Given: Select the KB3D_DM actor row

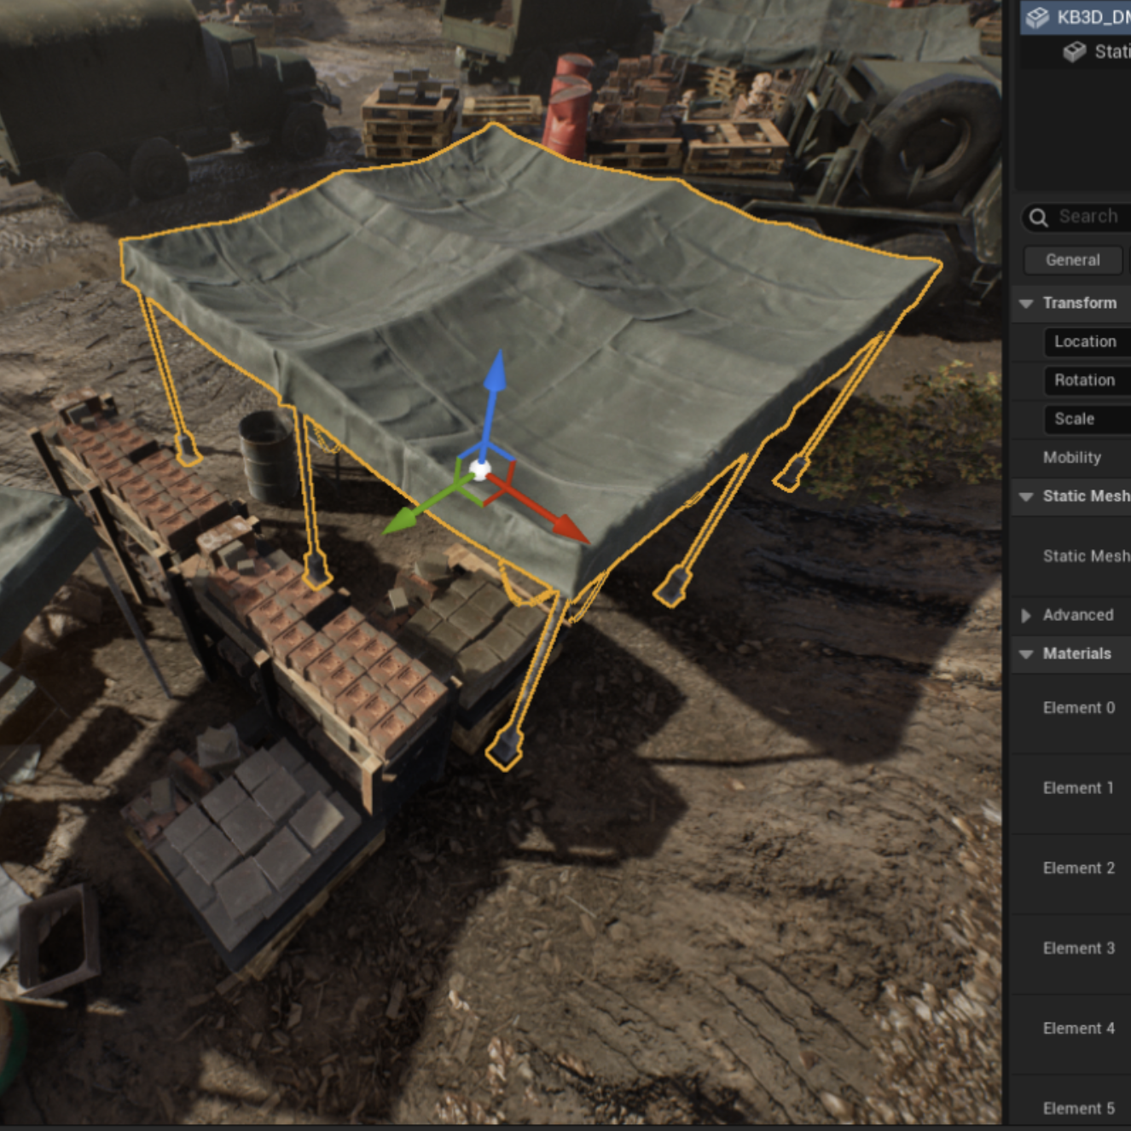Looking at the screenshot, I should click(1076, 17).
